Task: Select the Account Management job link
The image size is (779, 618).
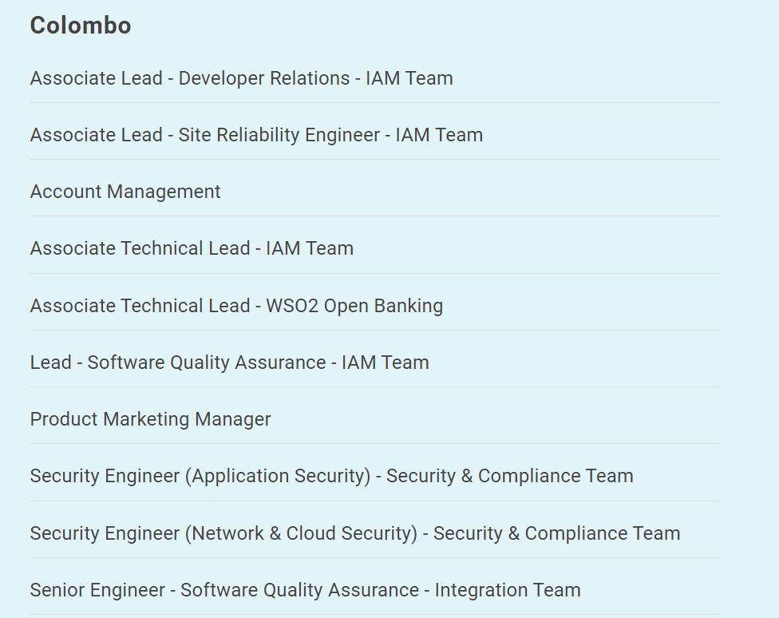Action: pyautogui.click(x=125, y=192)
